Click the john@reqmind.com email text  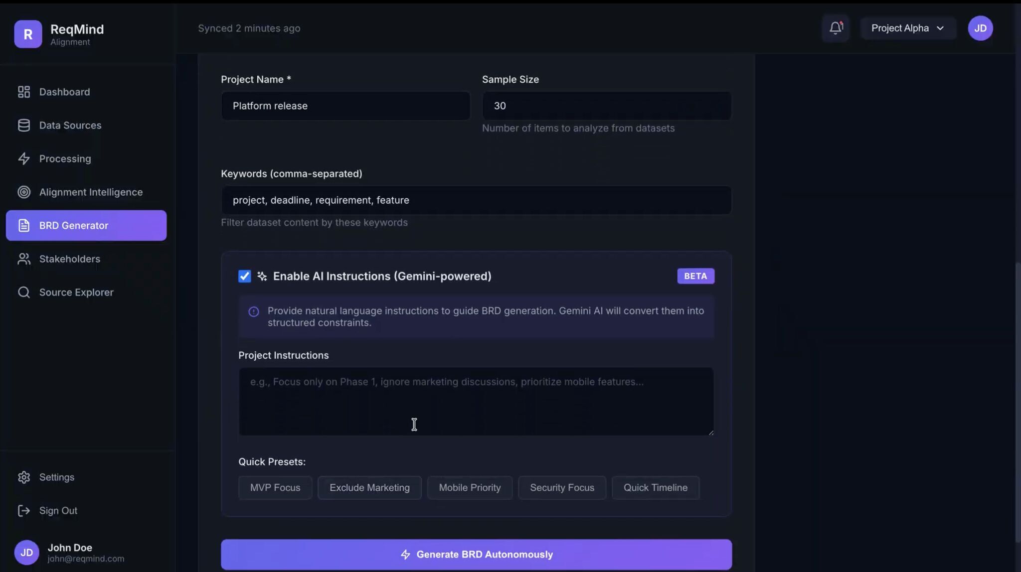click(86, 559)
